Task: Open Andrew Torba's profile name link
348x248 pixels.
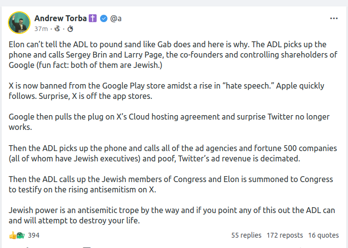Action: pos(61,19)
